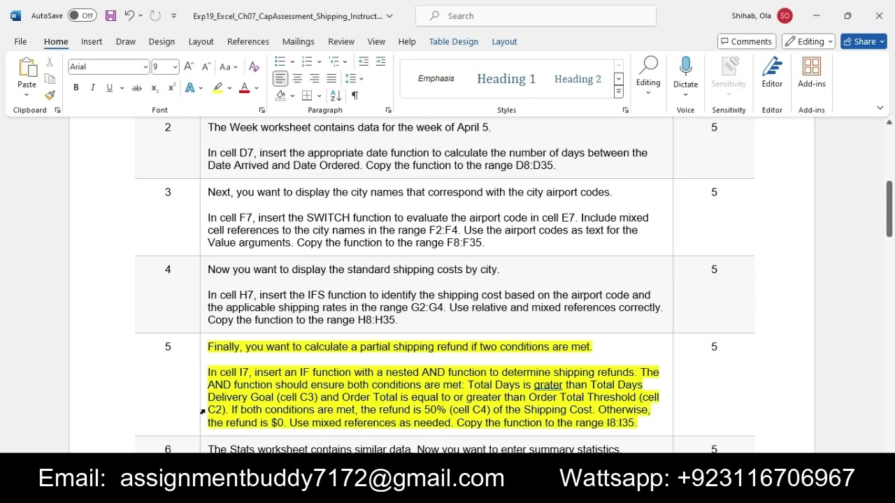Open the numbering list dropdown arrow
Screen dimensions: 895x503
319,61
